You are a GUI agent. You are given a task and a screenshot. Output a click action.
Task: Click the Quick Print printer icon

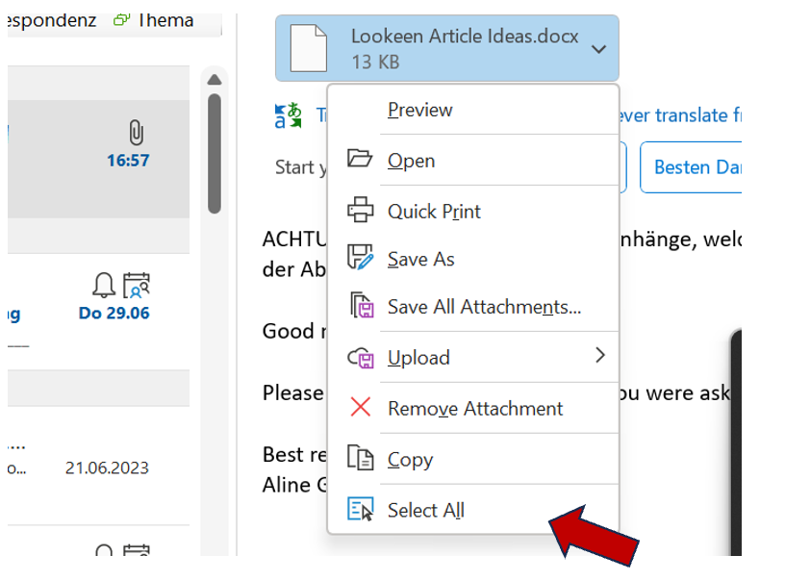click(x=360, y=210)
